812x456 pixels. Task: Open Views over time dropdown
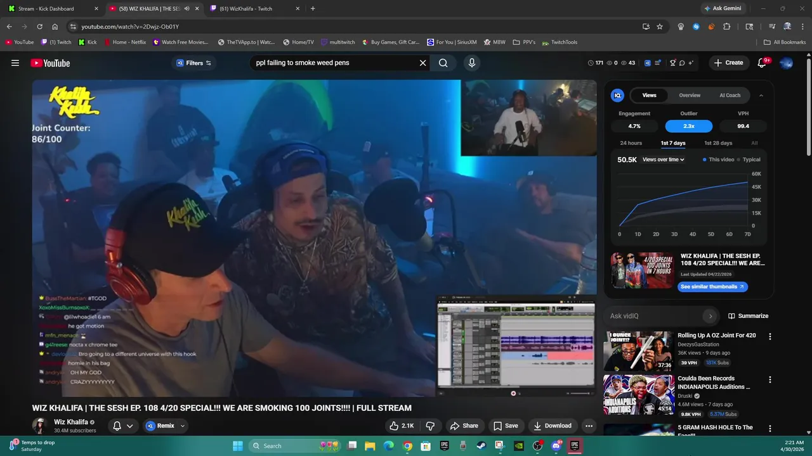pyautogui.click(x=663, y=160)
